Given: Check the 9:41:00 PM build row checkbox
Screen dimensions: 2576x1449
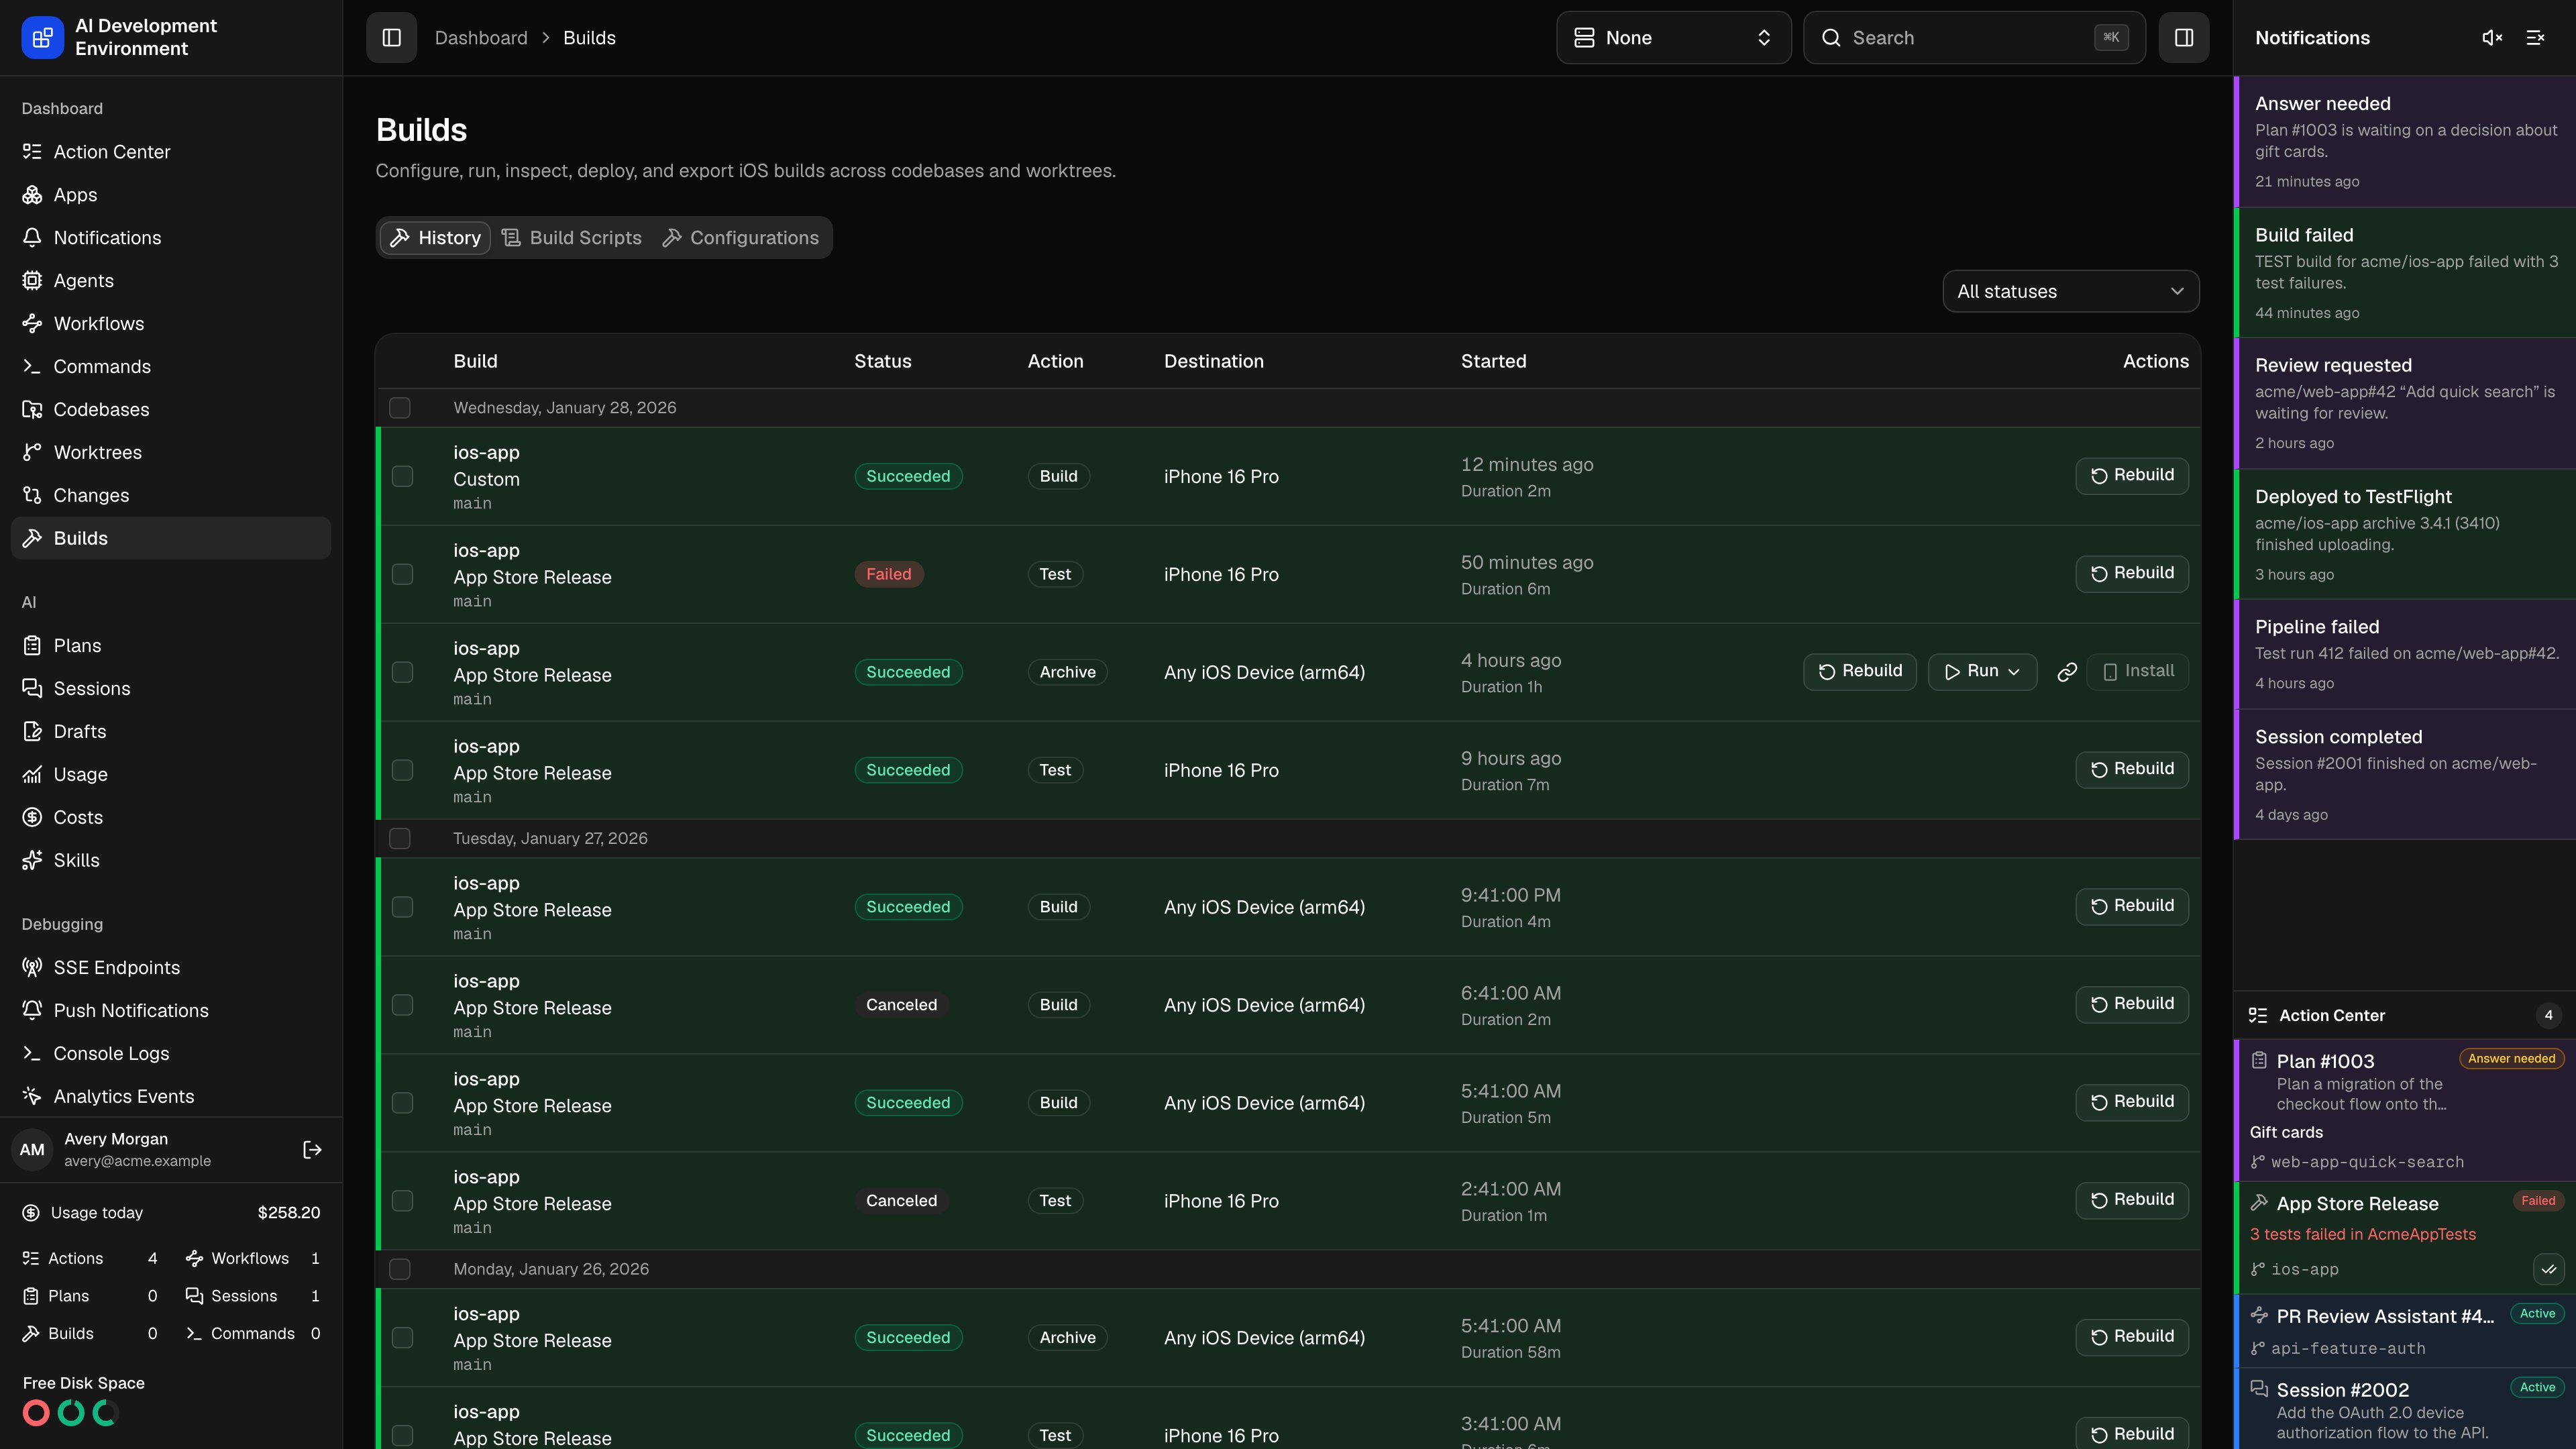Looking at the screenshot, I should coord(403,908).
